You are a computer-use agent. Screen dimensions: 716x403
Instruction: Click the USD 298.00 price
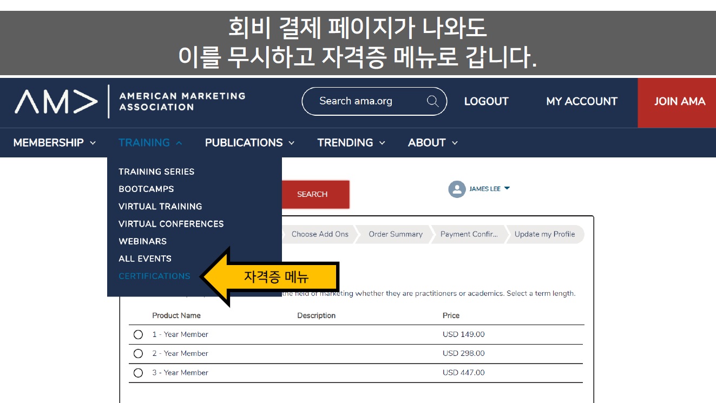click(x=464, y=353)
